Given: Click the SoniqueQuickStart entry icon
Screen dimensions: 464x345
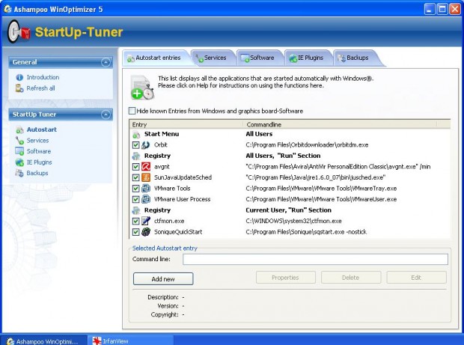Looking at the screenshot, I should point(146,232).
